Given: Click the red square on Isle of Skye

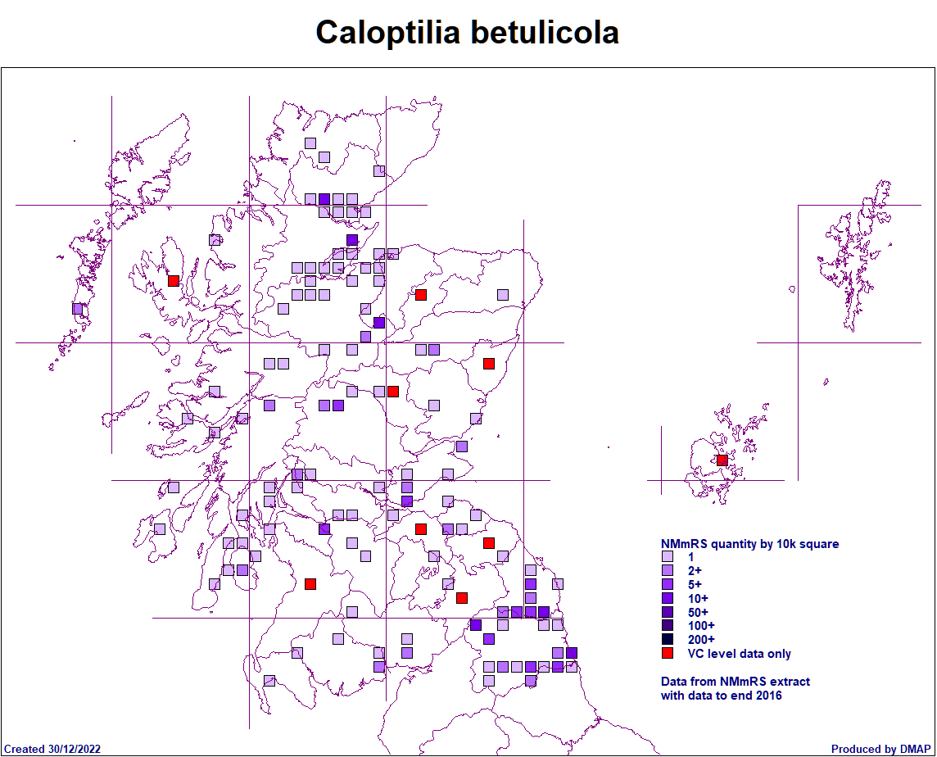Looking at the screenshot, I should 174,281.
